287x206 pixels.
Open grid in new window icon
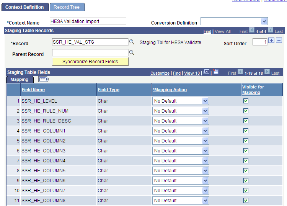pos(206,72)
